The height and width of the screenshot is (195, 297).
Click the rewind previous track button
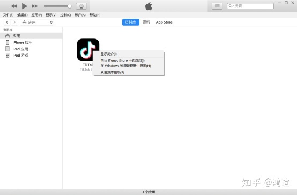click(x=14, y=6)
